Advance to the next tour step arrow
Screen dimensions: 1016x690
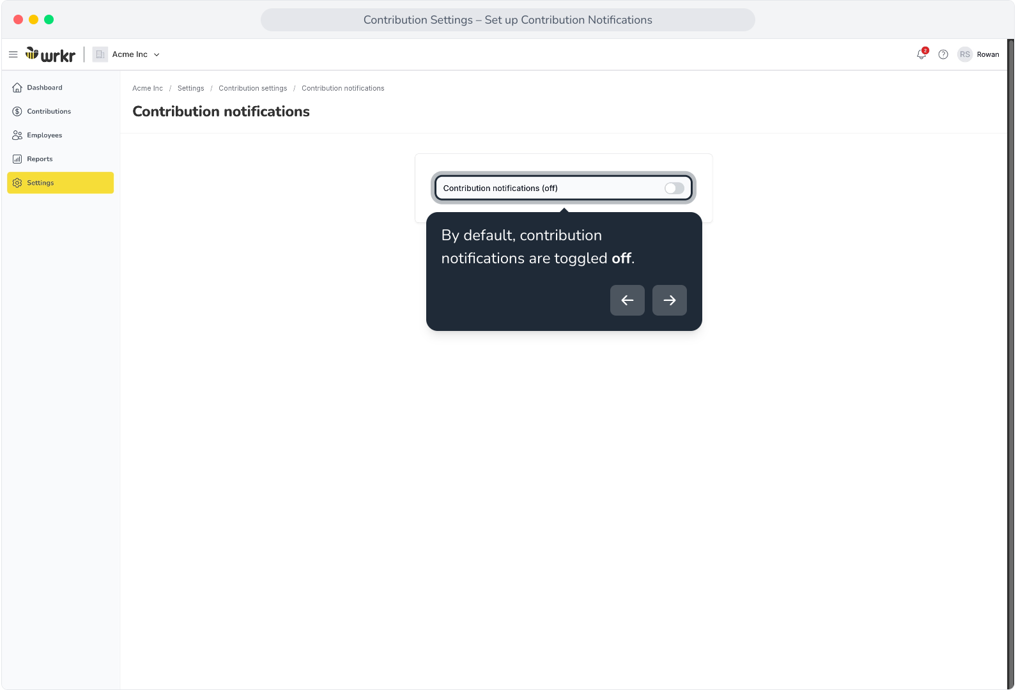pos(670,300)
